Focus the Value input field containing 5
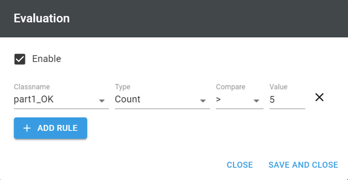The width and height of the screenshot is (348, 180). coord(286,100)
